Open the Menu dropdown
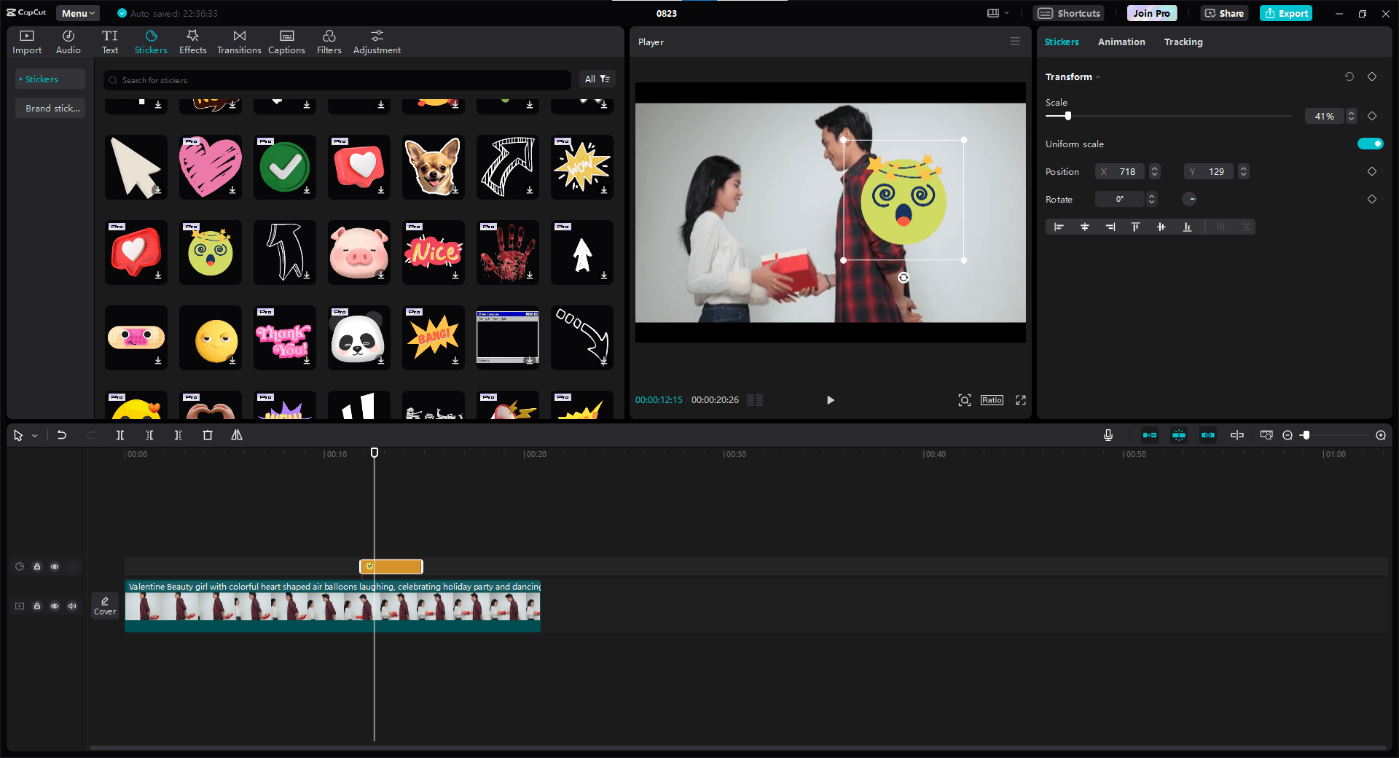1399x758 pixels. [78, 13]
